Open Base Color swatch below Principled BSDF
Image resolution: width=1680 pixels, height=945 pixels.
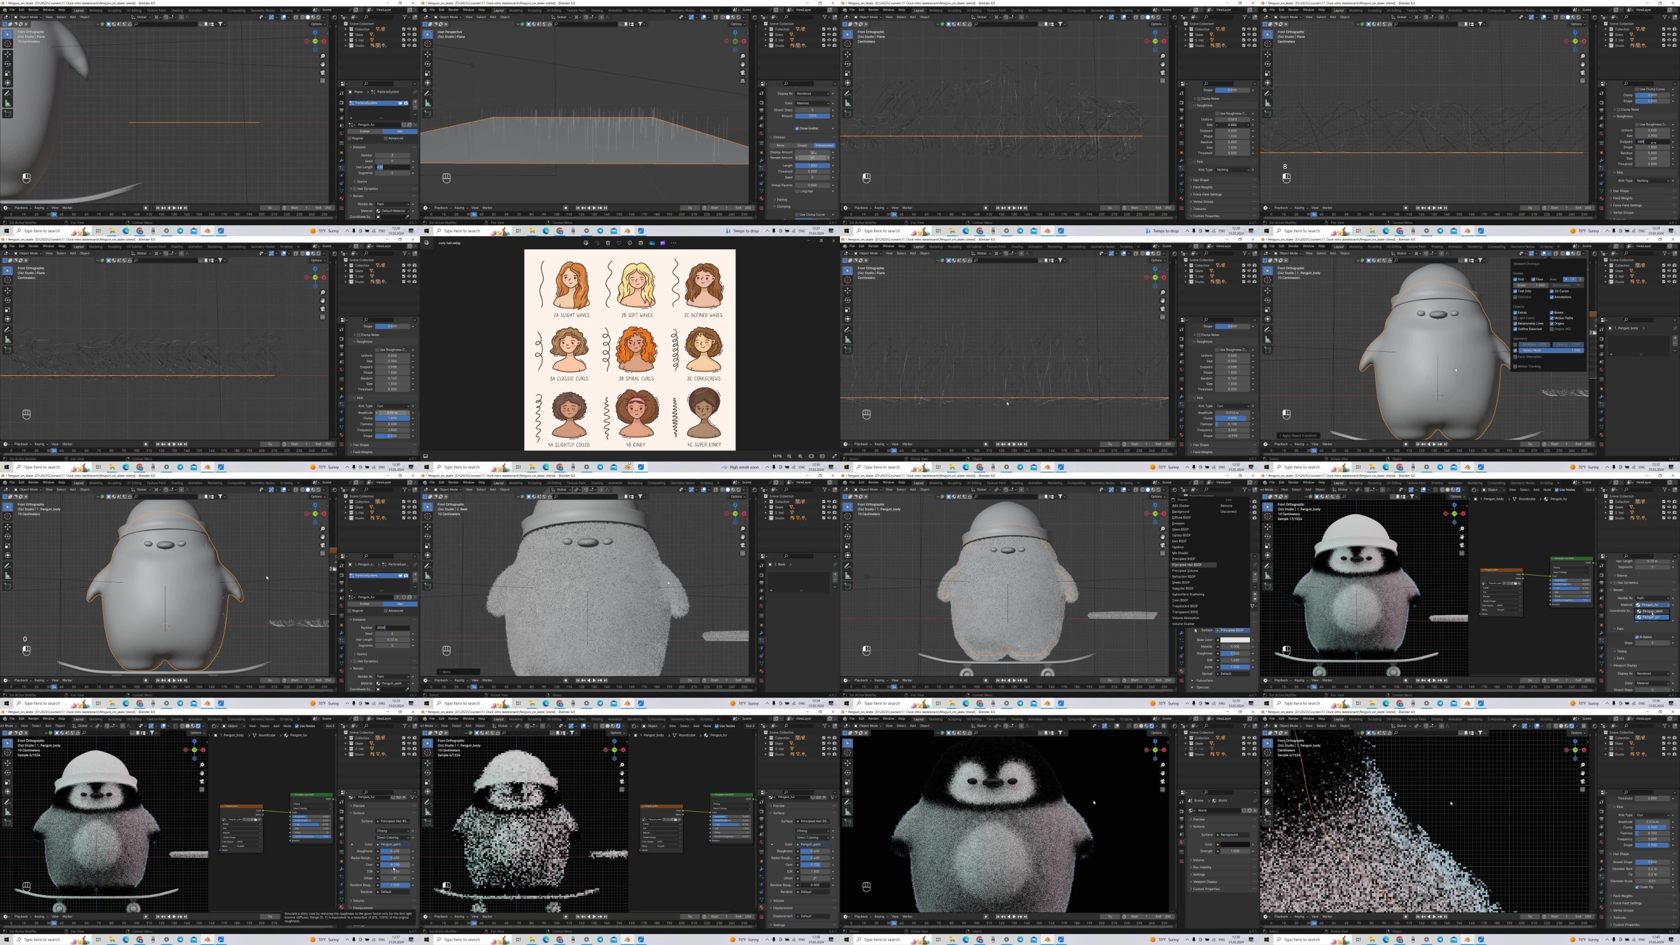pyautogui.click(x=1235, y=640)
